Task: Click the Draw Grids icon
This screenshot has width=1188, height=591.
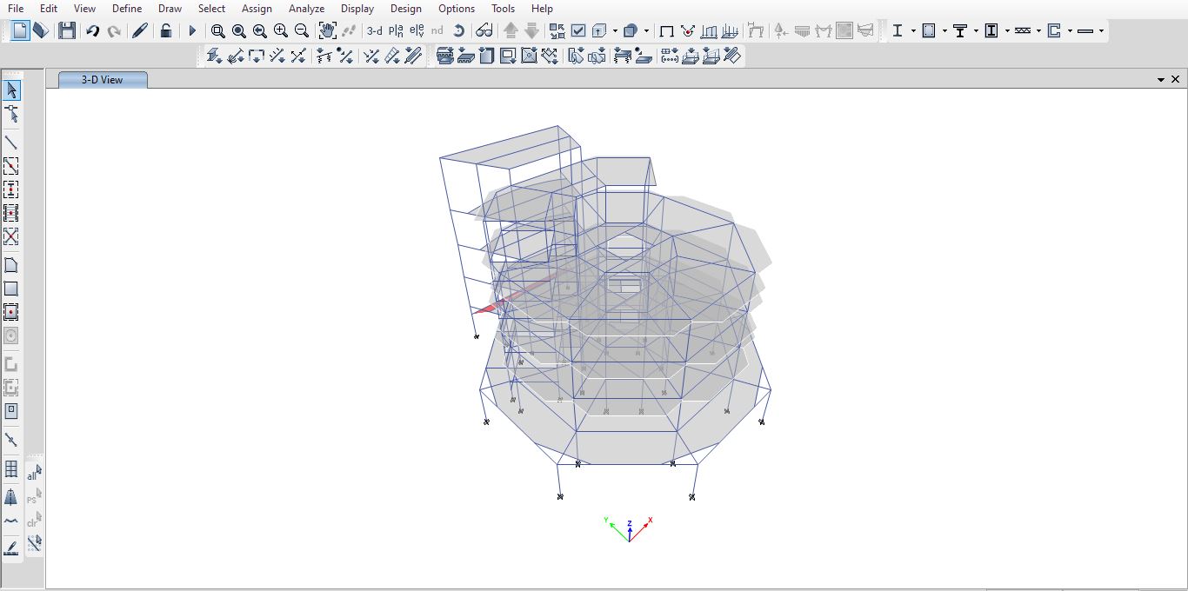Action: 11,468
